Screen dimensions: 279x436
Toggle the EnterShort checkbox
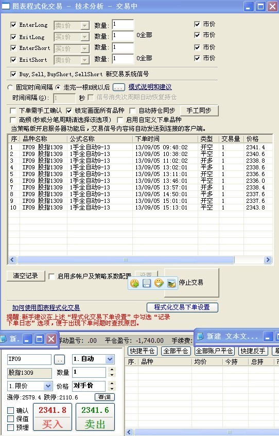(x=13, y=48)
